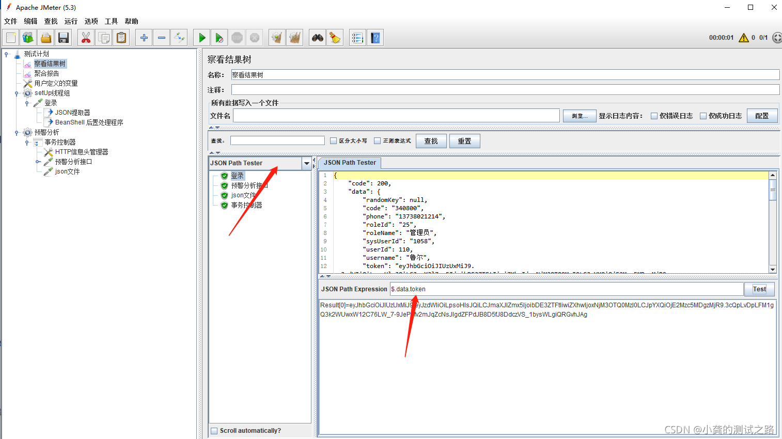The height and width of the screenshot is (439, 782).
Task: Open the Function Helper list icon
Action: (x=357, y=38)
